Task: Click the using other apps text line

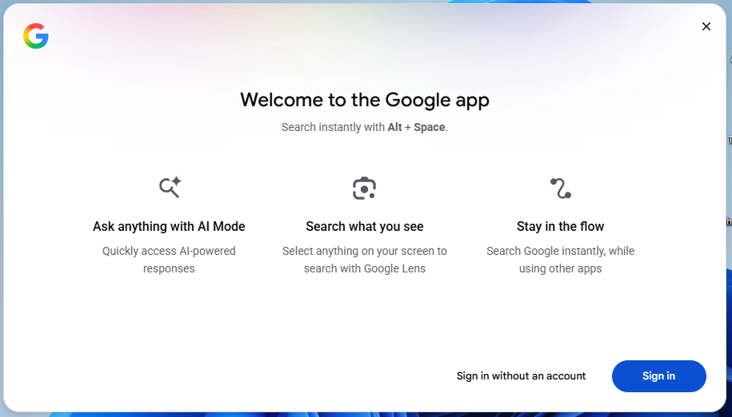Action: (560, 269)
